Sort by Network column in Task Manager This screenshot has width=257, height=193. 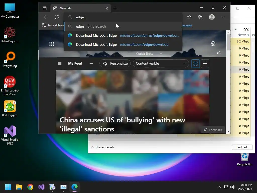click(x=243, y=35)
